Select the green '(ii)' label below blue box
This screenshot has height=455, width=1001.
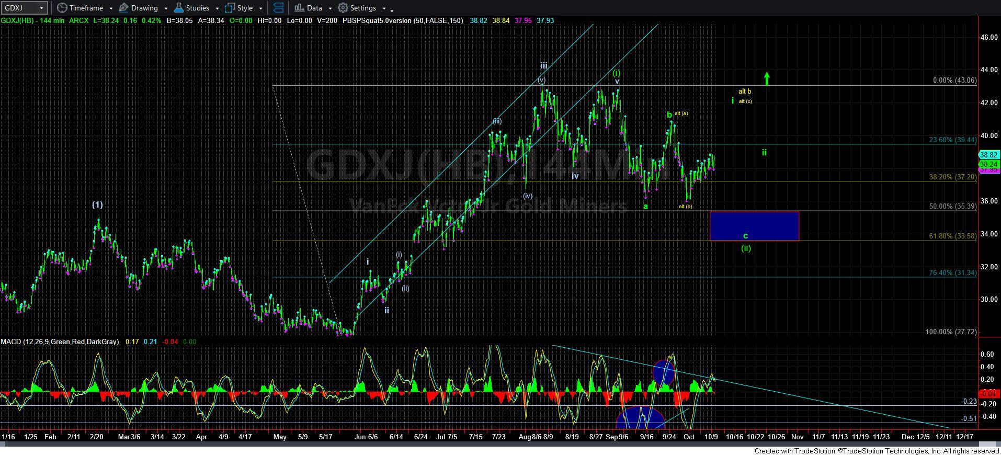point(746,248)
